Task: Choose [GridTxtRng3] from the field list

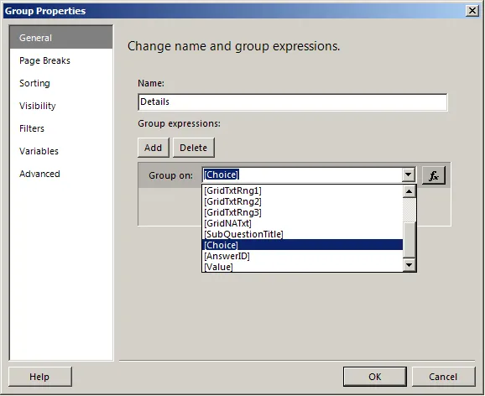Action: click(x=303, y=212)
